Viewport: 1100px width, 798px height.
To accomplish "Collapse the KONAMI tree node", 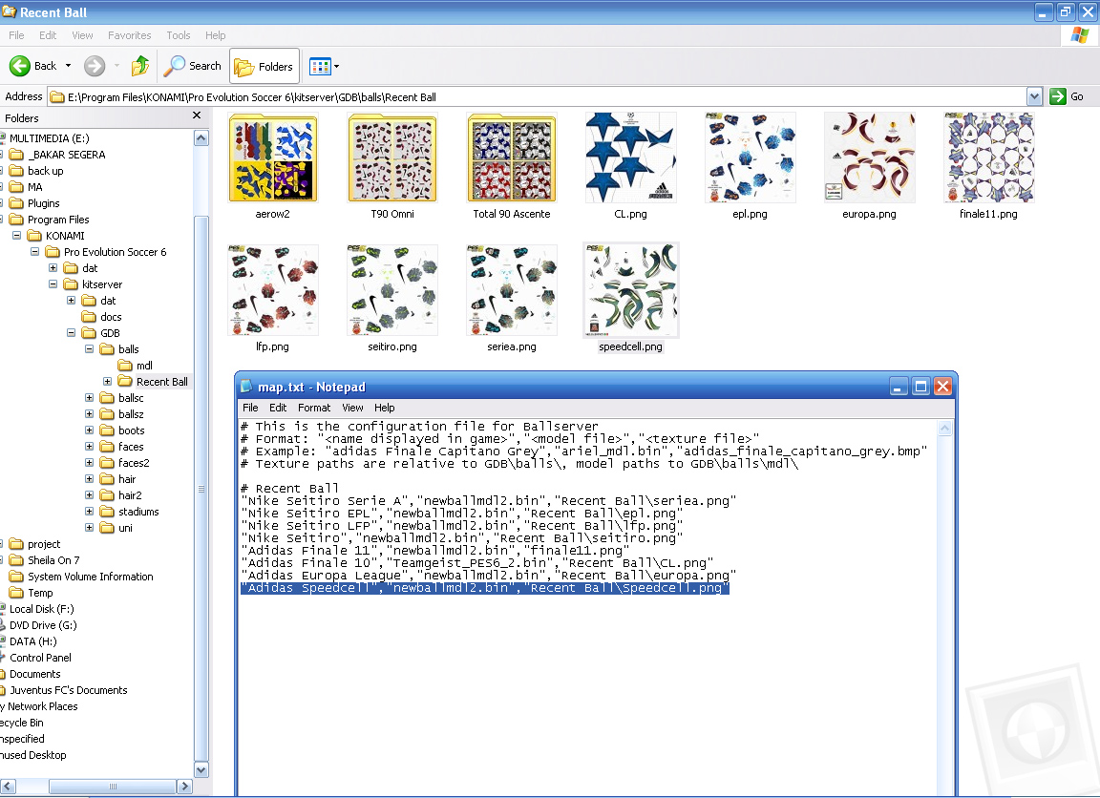I will coord(16,236).
